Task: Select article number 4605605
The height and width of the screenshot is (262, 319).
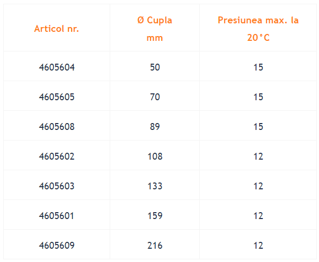Action: point(57,97)
